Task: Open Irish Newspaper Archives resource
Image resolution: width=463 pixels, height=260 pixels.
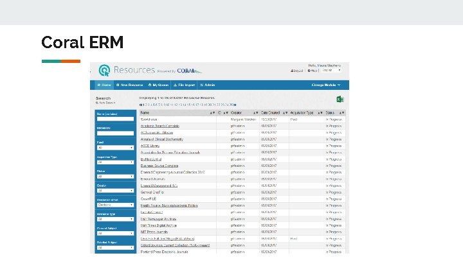Action: (158, 219)
